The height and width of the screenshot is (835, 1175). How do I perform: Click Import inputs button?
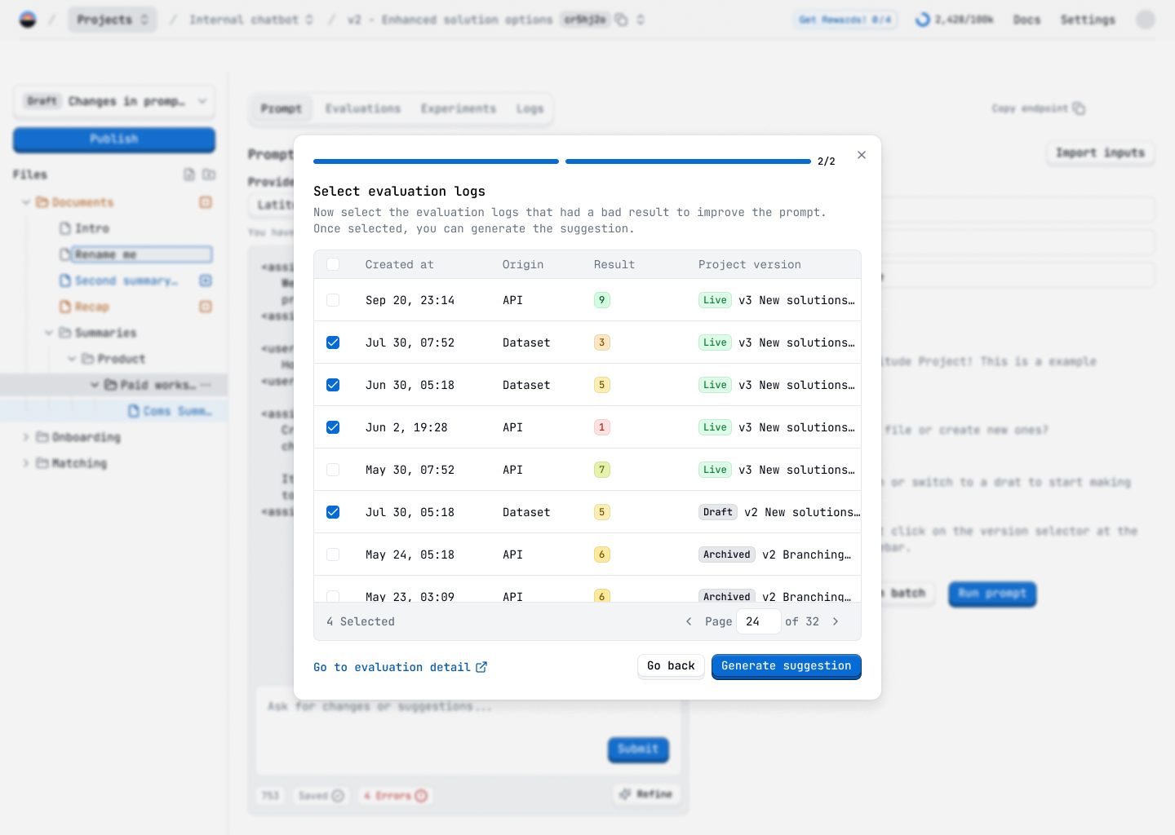[1100, 152]
